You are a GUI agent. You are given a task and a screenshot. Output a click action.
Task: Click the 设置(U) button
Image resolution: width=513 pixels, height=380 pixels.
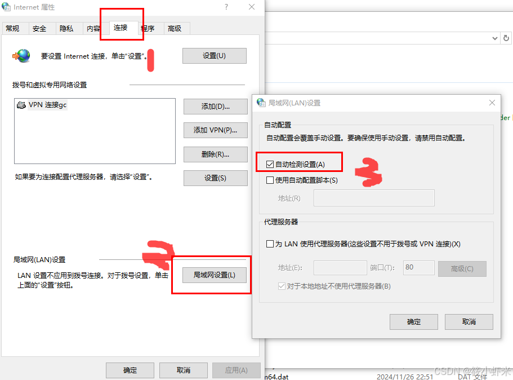tap(215, 56)
